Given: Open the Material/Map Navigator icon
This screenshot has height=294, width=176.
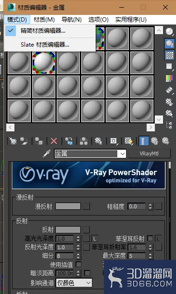Looking at the screenshot, I should click(x=169, y=125).
